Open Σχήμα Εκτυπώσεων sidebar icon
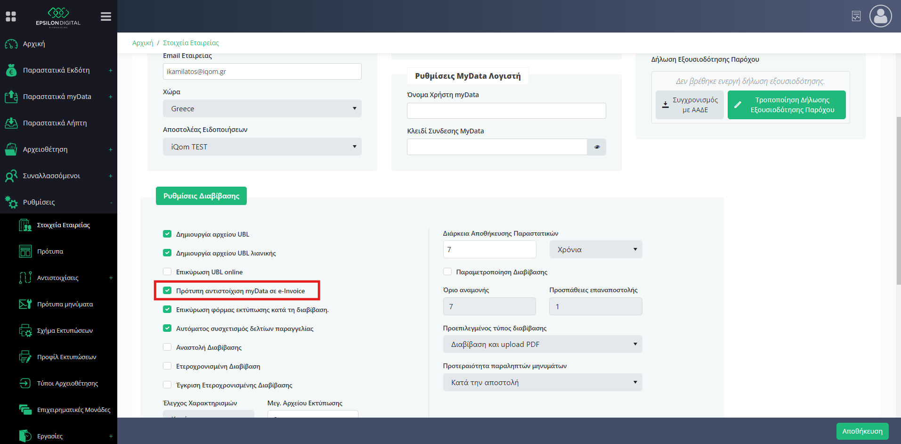This screenshot has width=901, height=444. click(25, 331)
